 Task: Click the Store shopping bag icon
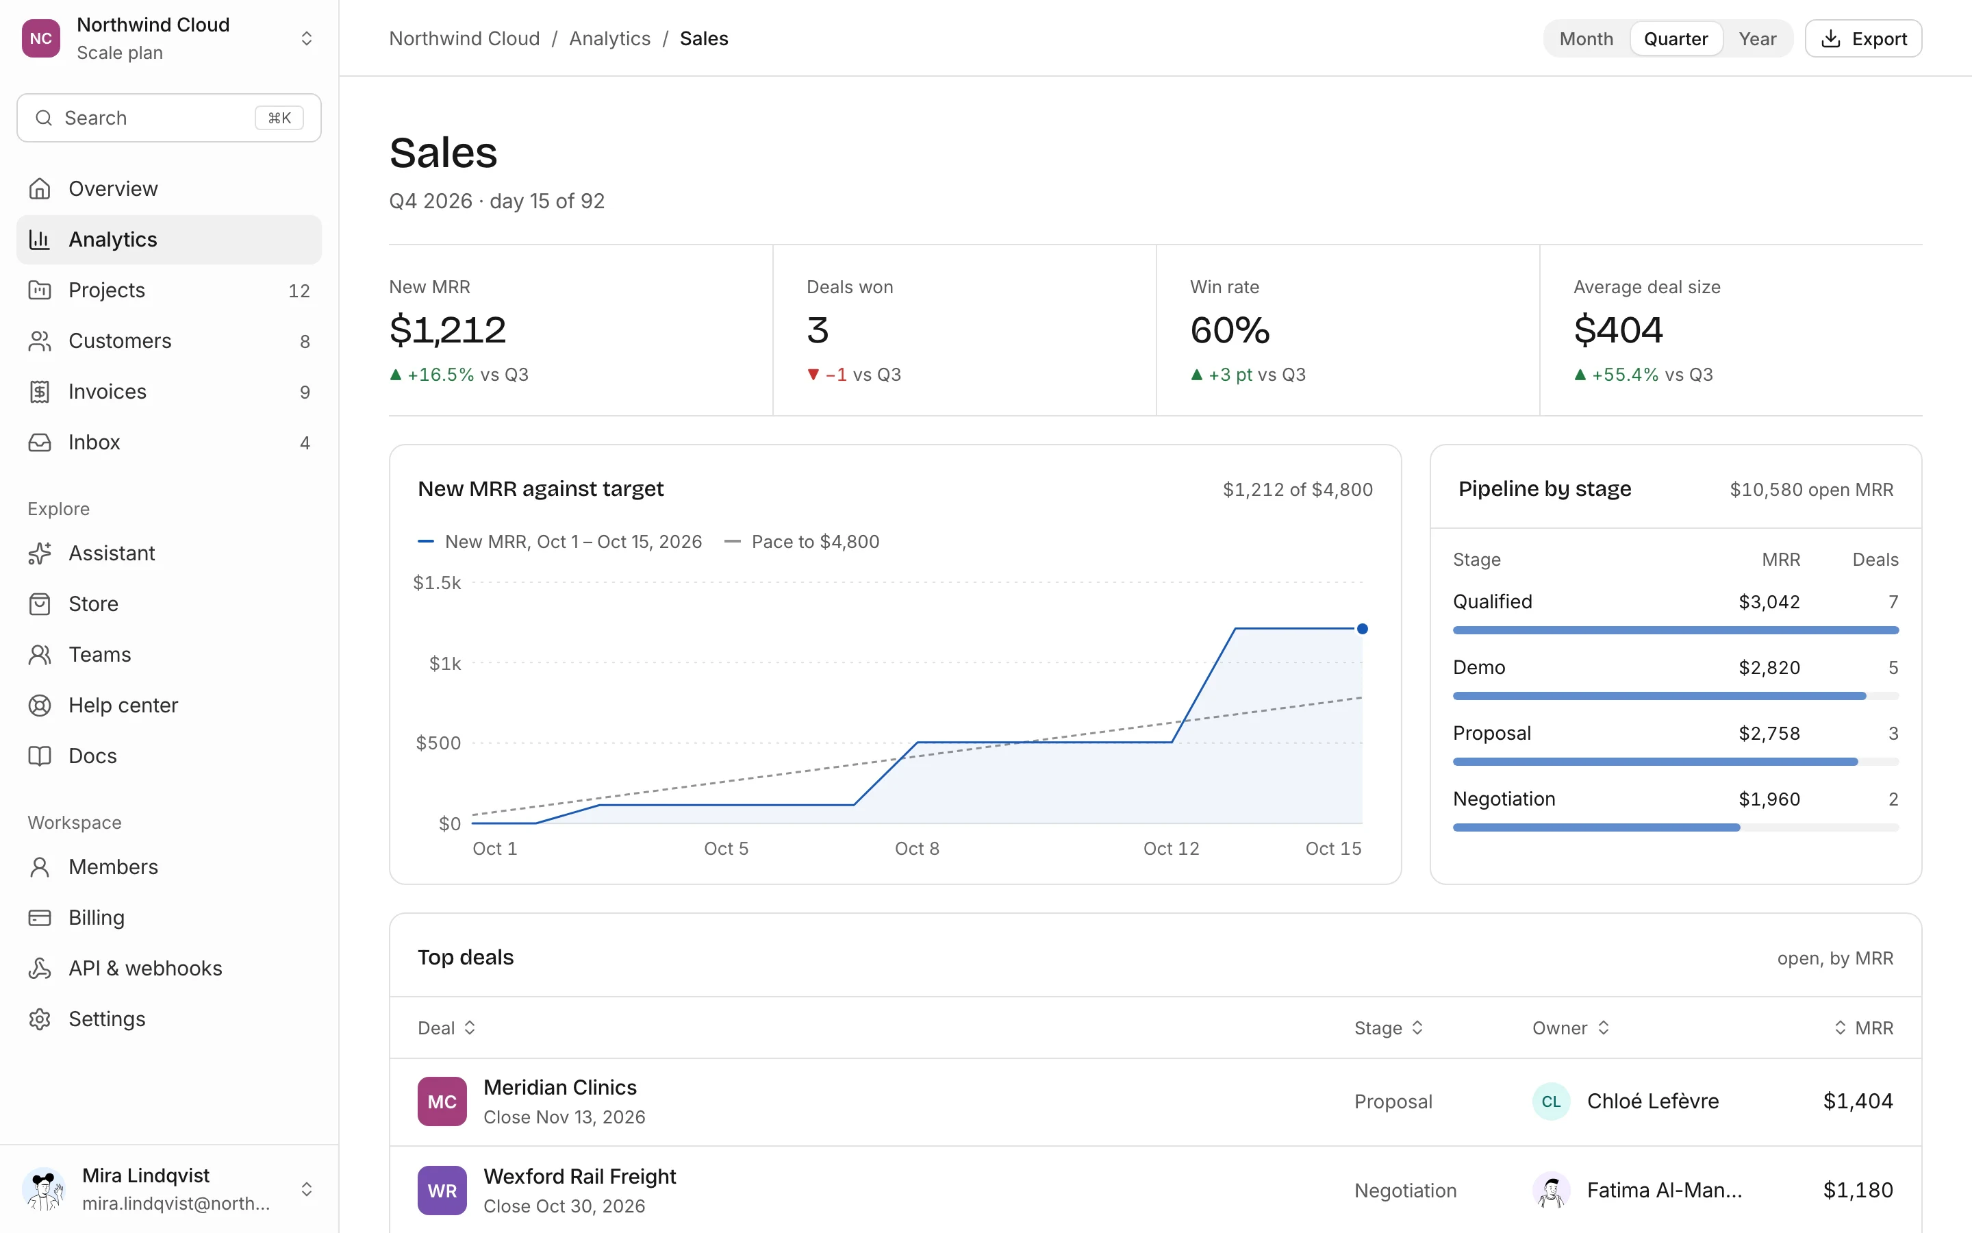39,603
